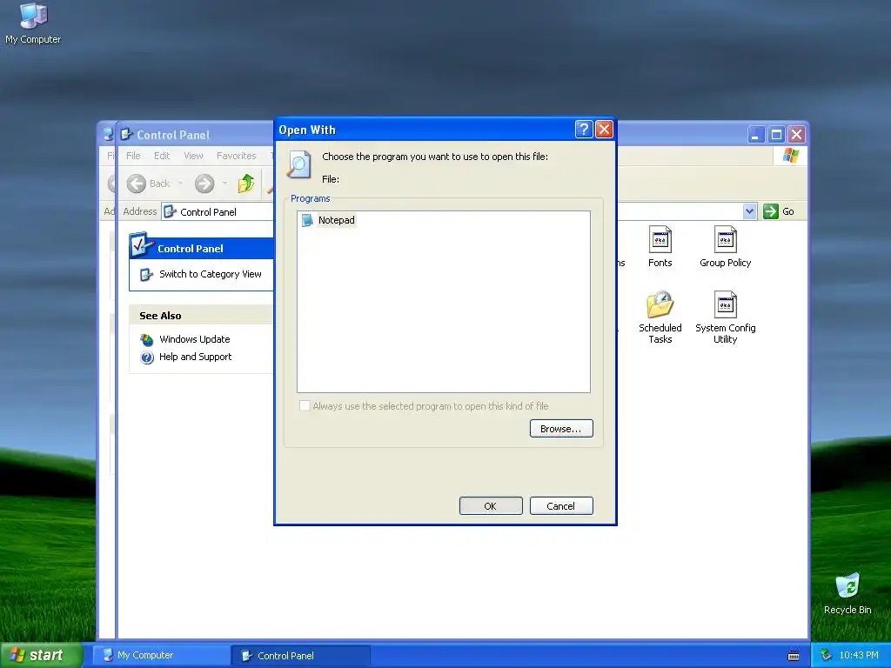Close the Control Panel window
The width and height of the screenshot is (891, 668).
click(x=797, y=135)
